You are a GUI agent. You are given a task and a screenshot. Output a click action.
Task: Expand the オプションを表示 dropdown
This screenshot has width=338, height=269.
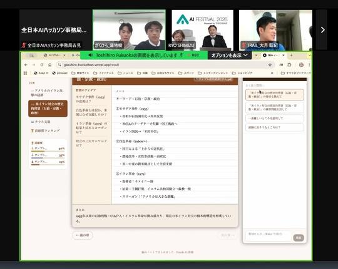(x=229, y=56)
